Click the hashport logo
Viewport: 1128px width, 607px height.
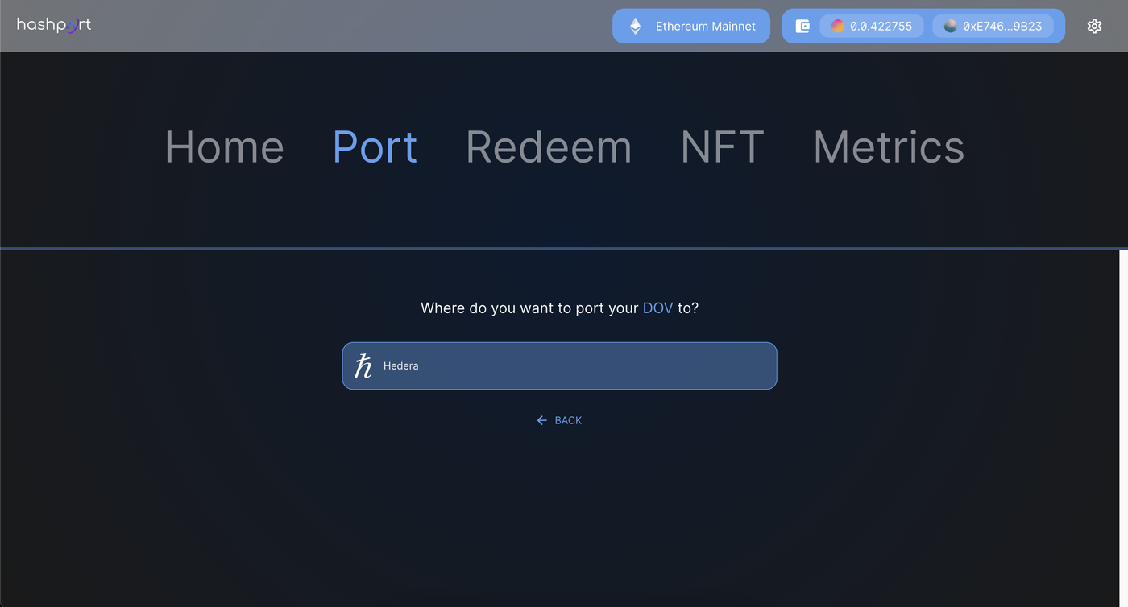[x=54, y=25]
